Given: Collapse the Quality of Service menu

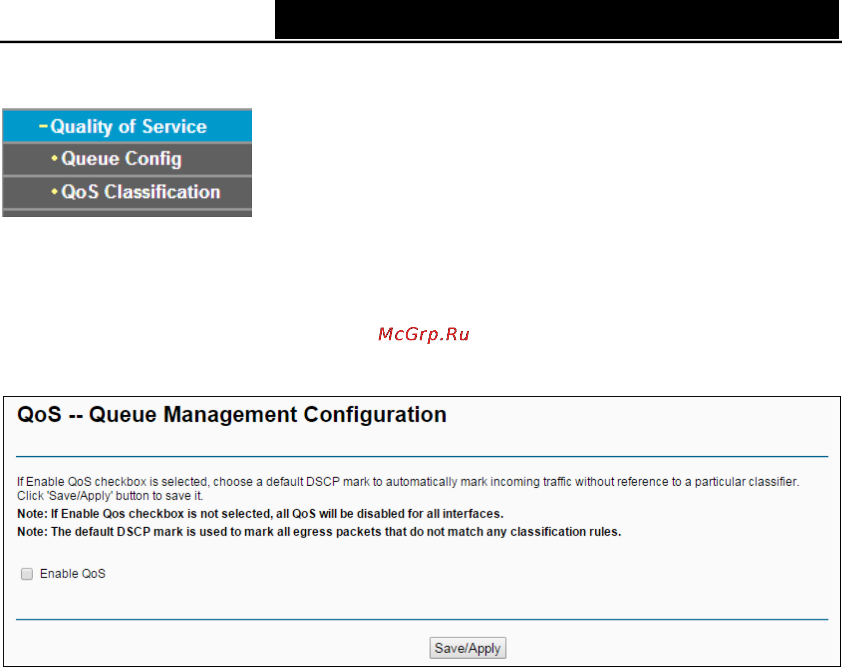Looking at the screenshot, I should [x=127, y=126].
